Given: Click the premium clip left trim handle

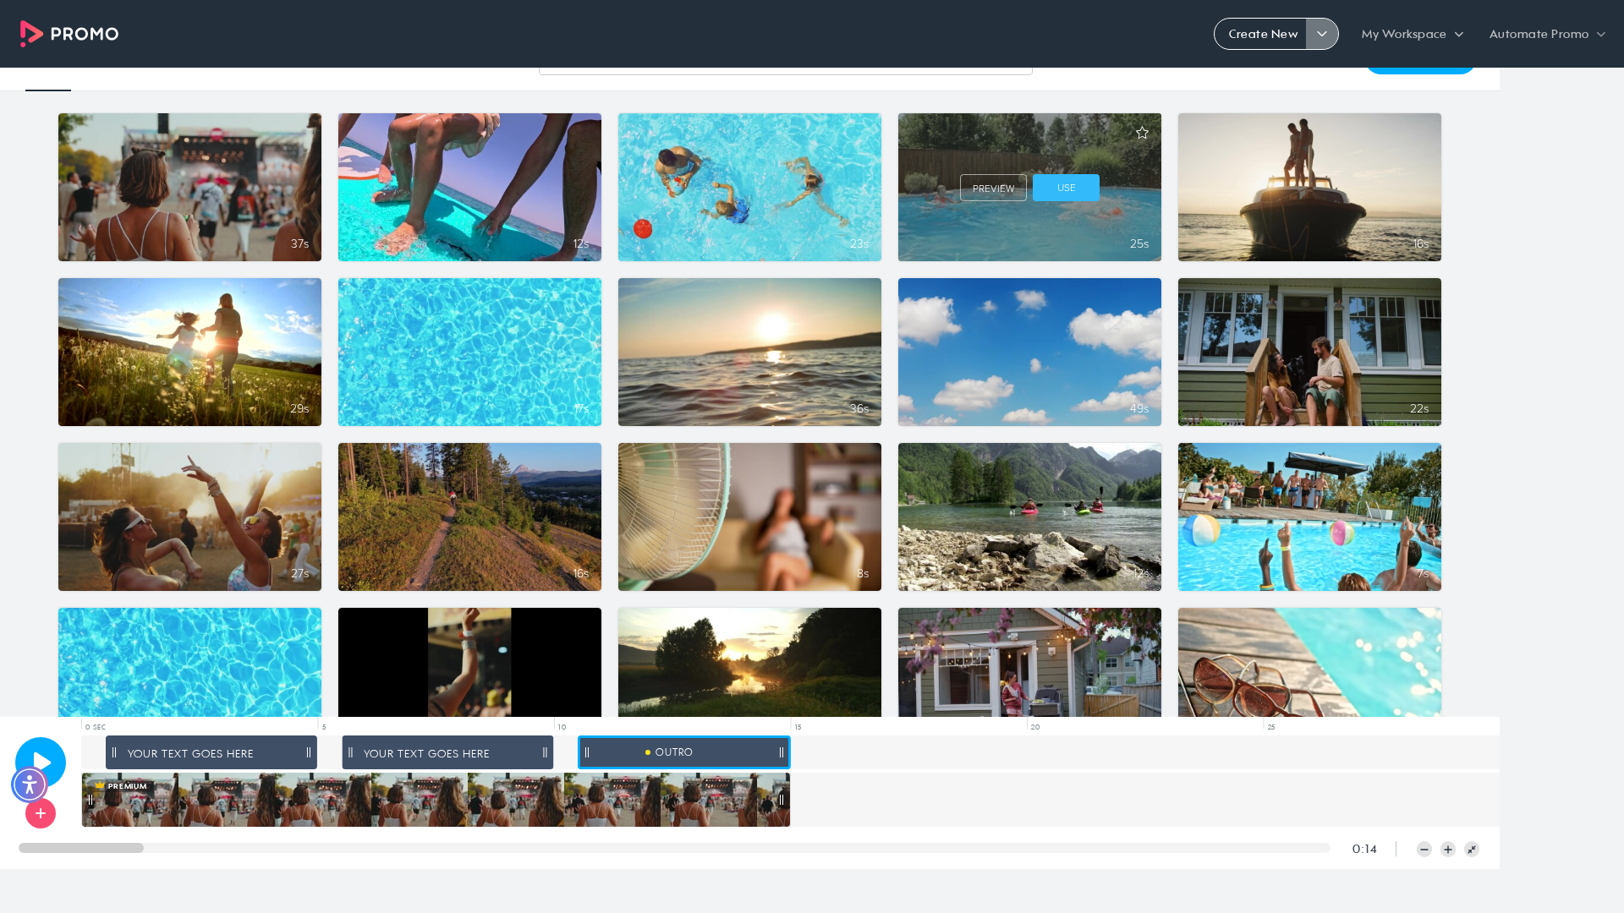Looking at the screenshot, I should tap(91, 800).
